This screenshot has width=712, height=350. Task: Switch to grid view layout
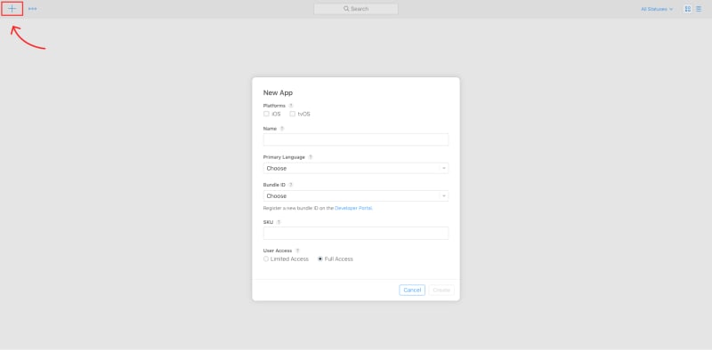(687, 9)
